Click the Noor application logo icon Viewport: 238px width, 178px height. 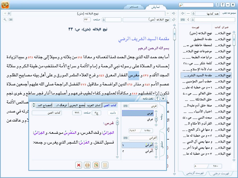point(5,4)
